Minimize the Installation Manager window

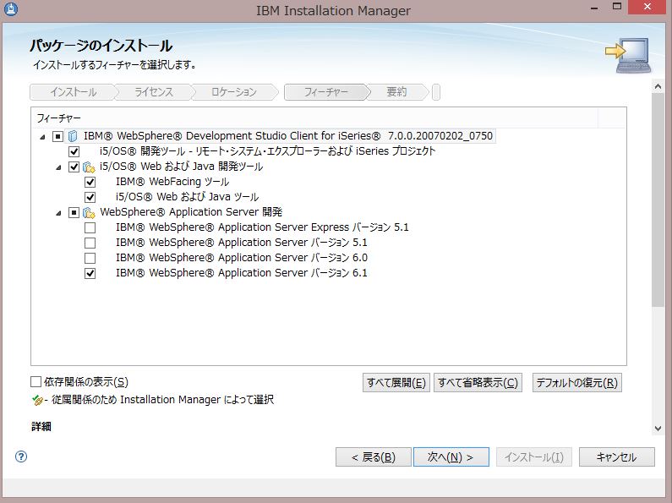click(x=594, y=8)
